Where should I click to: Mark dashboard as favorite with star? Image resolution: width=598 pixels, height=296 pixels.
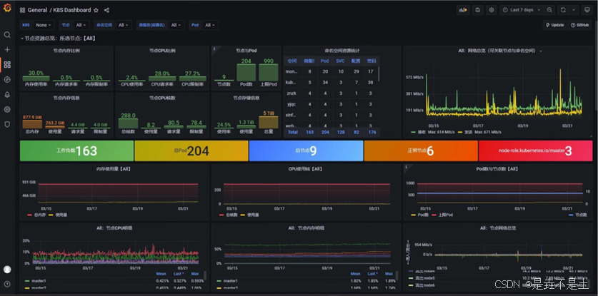pyautogui.click(x=96, y=10)
